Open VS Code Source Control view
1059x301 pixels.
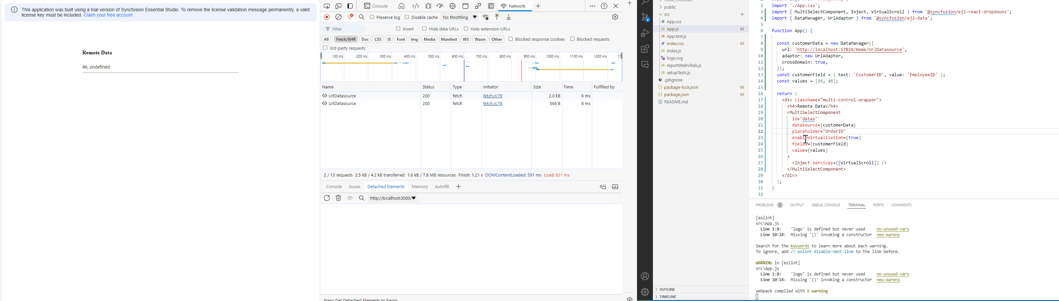pos(645,18)
